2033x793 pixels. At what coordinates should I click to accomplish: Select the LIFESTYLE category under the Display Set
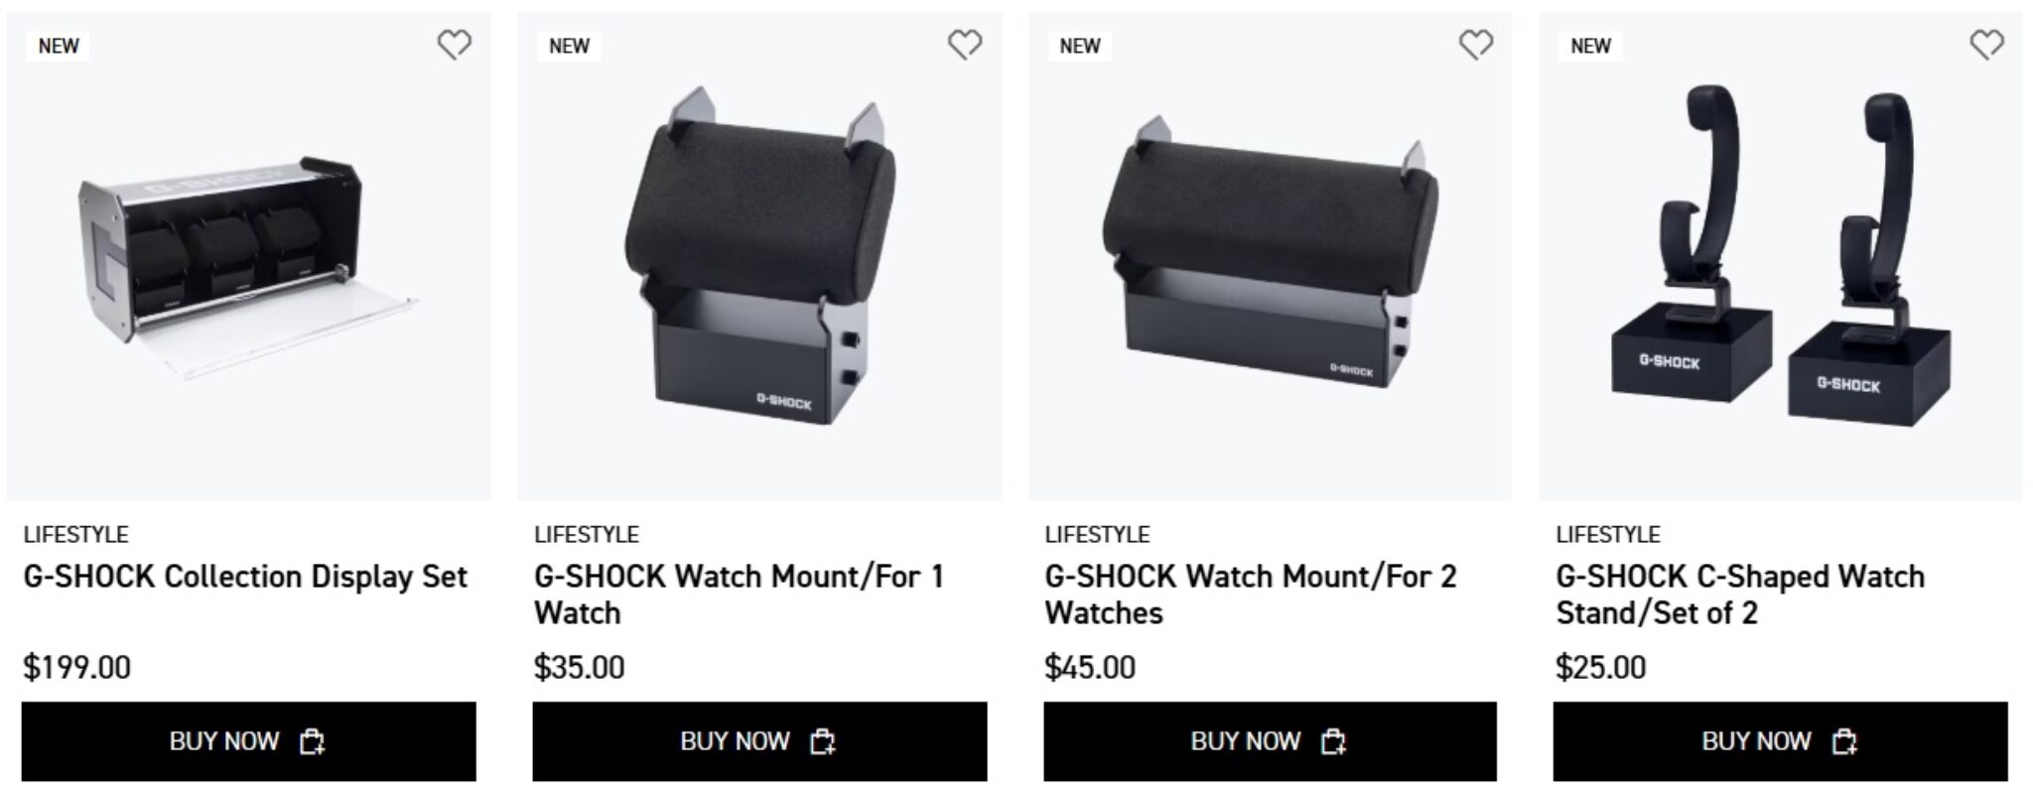pyautogui.click(x=75, y=534)
